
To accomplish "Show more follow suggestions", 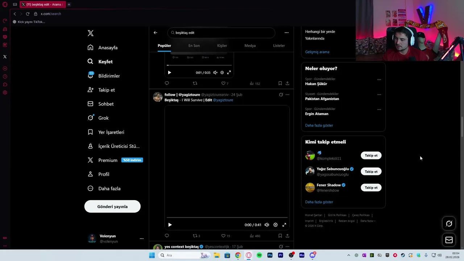I will pos(319,202).
